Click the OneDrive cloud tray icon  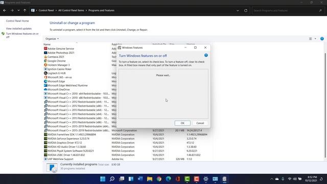[277, 179]
